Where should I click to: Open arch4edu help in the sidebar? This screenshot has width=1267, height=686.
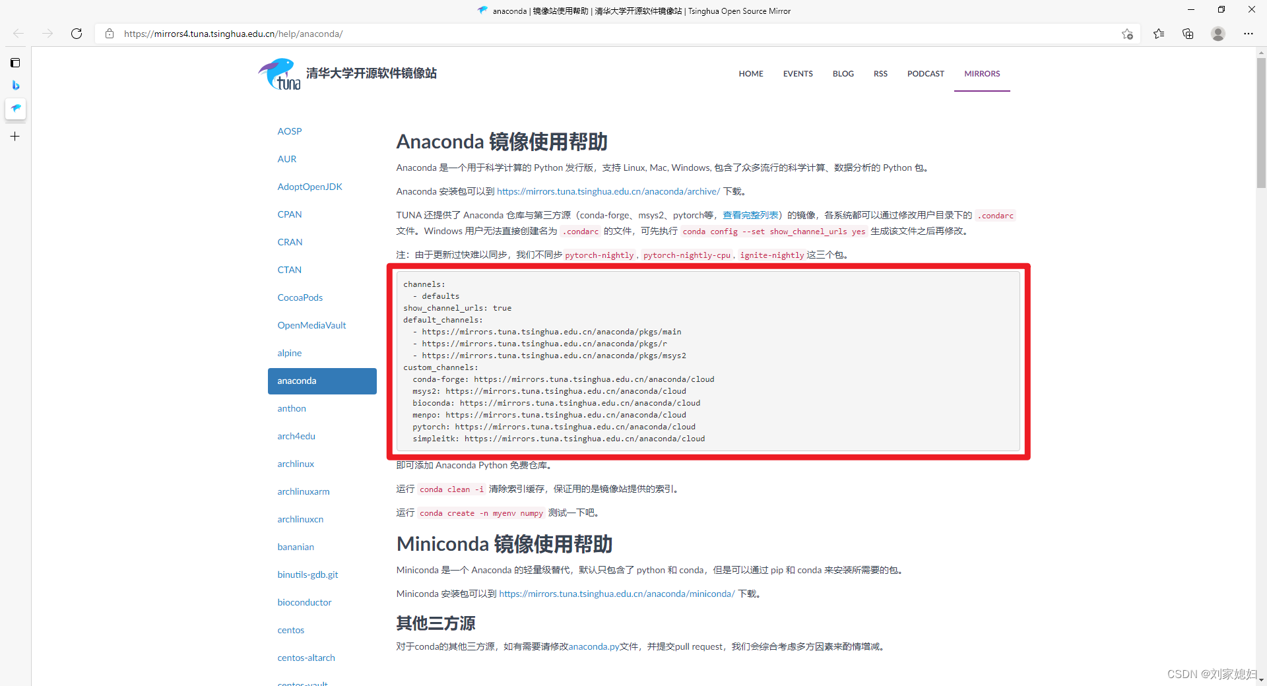click(x=296, y=436)
